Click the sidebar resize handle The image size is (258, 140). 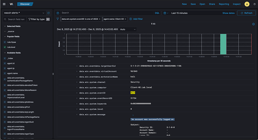53,74
